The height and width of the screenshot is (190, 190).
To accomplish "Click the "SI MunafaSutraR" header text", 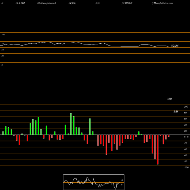I will (47, 3).
